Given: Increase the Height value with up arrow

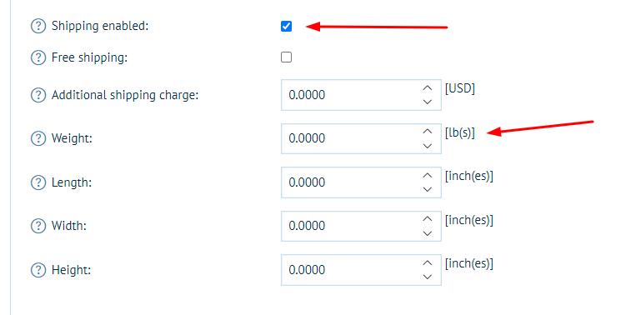Looking at the screenshot, I should [x=428, y=262].
